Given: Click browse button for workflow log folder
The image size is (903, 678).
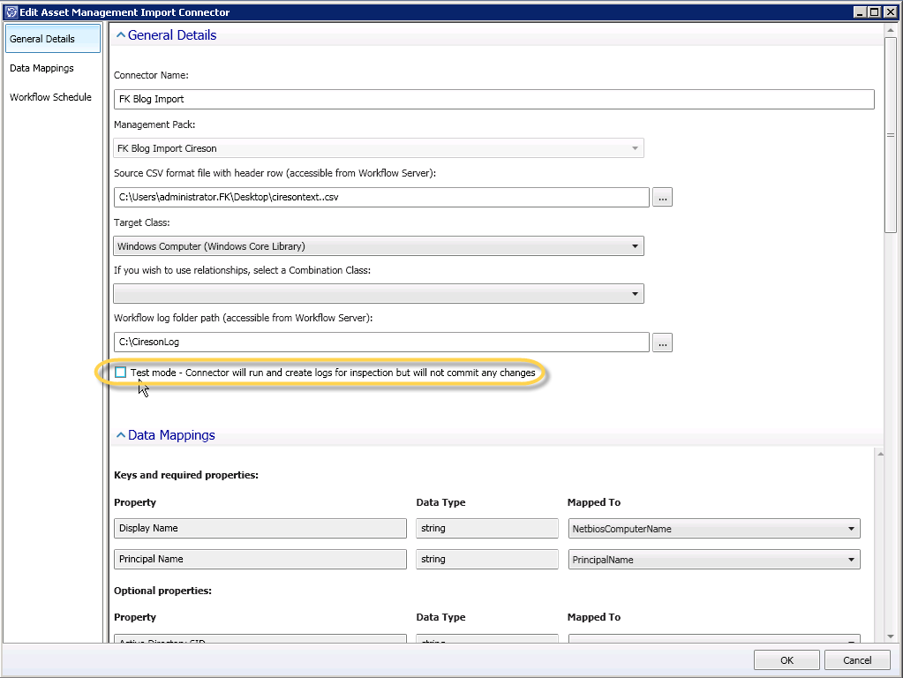Looking at the screenshot, I should coord(663,342).
